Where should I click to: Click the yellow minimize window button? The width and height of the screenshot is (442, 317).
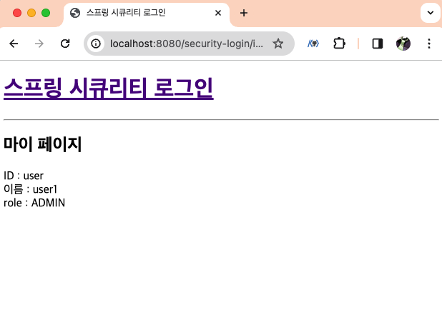(x=31, y=13)
